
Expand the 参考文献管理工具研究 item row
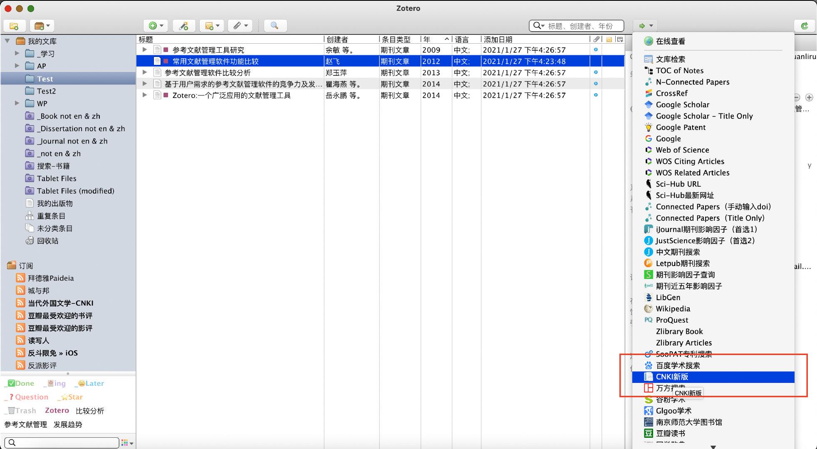[x=144, y=49]
